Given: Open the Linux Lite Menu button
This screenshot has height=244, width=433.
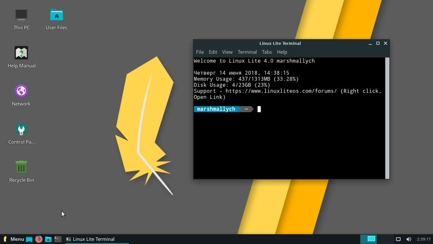Looking at the screenshot, I should [14, 239].
